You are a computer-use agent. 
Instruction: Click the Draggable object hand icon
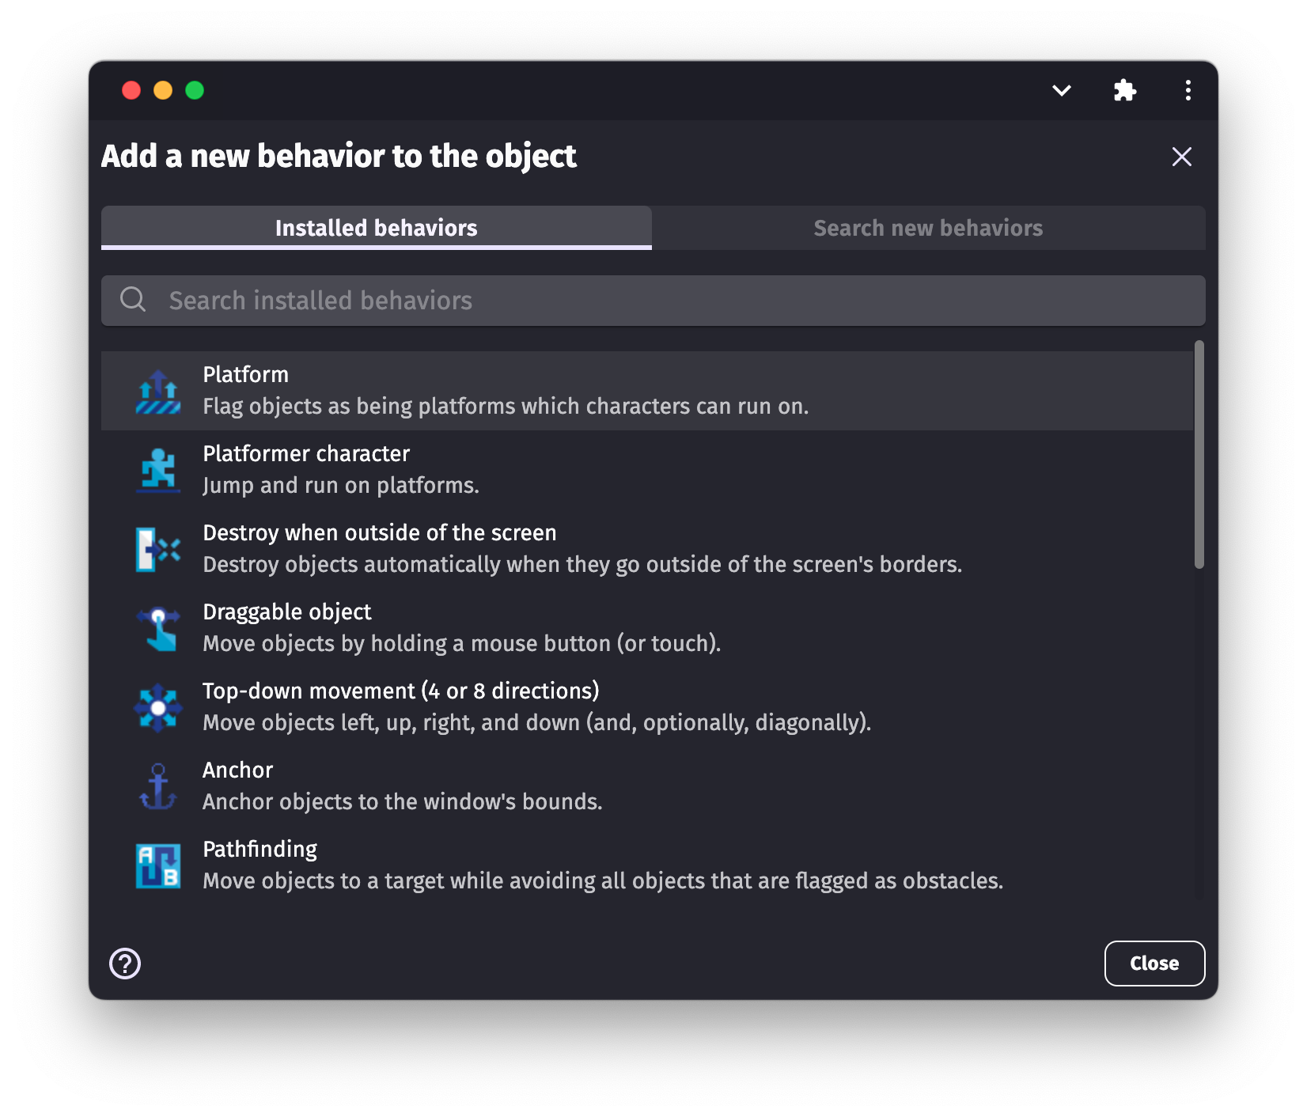(158, 629)
